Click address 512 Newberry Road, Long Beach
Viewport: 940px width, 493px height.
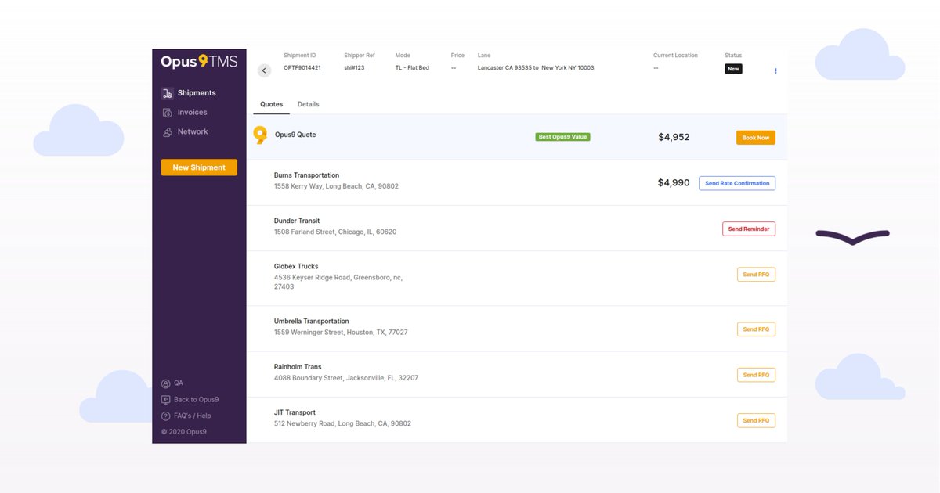pyautogui.click(x=342, y=423)
